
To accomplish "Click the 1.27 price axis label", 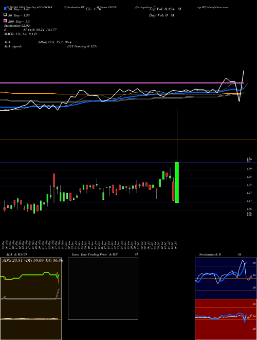I will pos(249,193).
